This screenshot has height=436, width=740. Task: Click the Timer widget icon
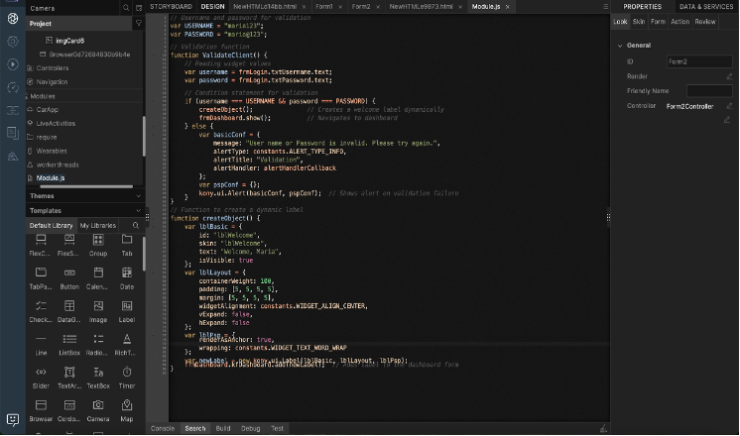(127, 372)
